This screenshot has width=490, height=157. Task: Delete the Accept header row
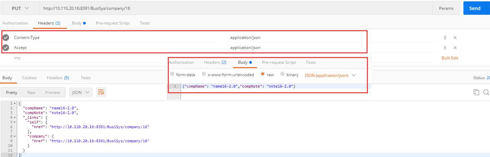pyautogui.click(x=455, y=48)
